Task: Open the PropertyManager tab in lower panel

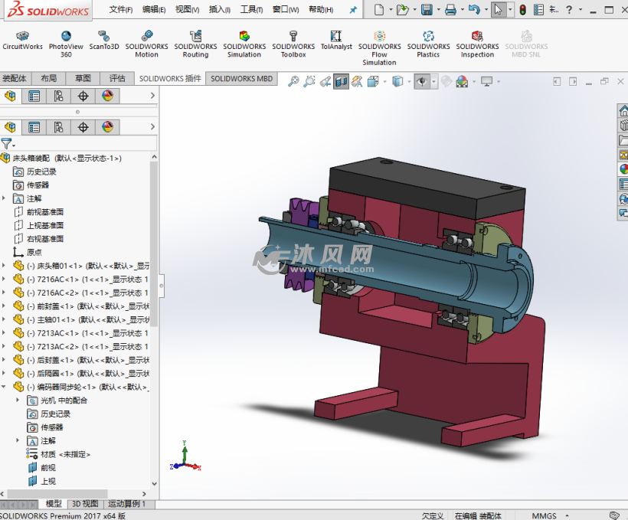Action: coord(34,127)
